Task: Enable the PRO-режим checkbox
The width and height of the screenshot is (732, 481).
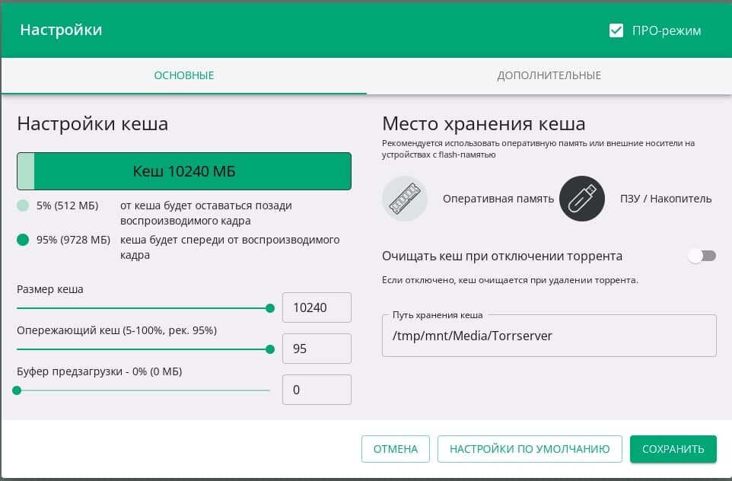Action: click(616, 30)
